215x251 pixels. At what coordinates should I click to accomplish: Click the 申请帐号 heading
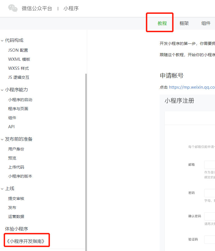(172, 76)
